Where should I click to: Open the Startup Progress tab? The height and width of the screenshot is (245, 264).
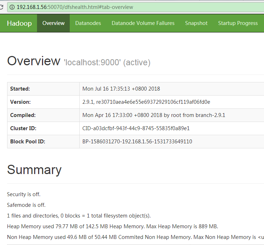pyautogui.click(x=238, y=23)
